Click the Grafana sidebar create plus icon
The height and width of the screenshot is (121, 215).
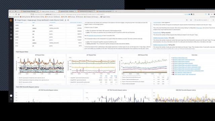[x=11, y=31]
